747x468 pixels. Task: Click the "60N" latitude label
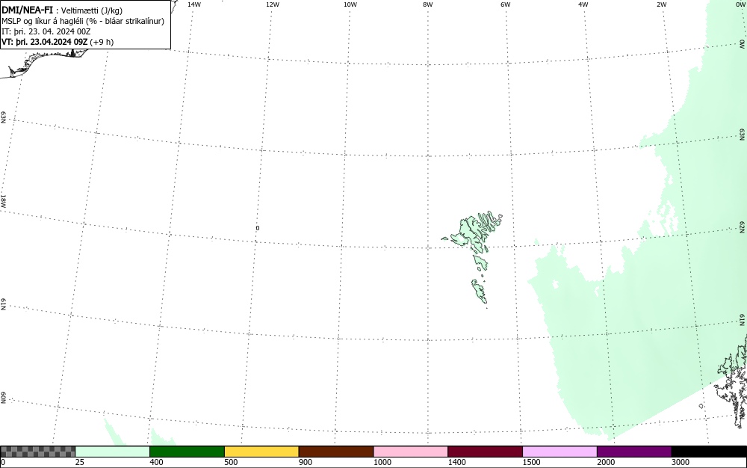(x=3, y=398)
